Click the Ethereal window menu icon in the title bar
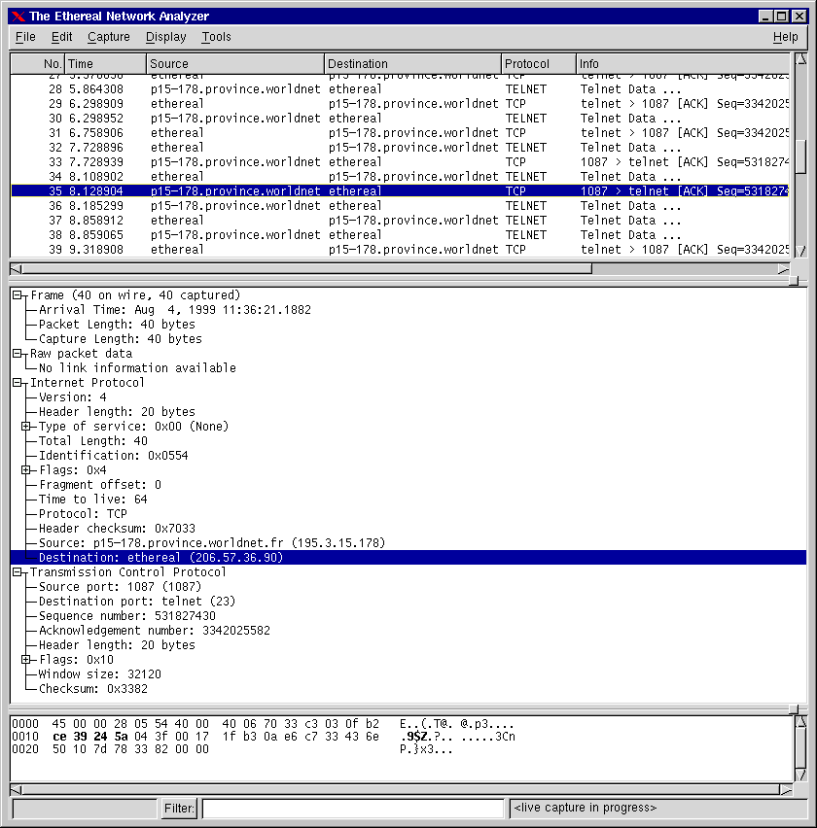 tap(18, 17)
